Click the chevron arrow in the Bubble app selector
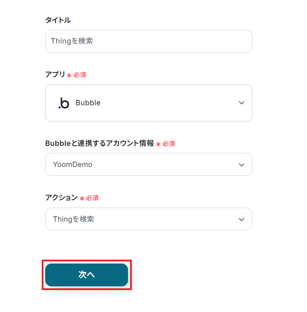This screenshot has width=307, height=312. coord(242,103)
